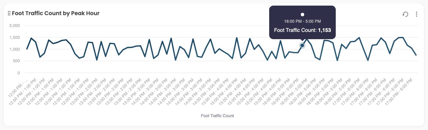Click the tooltip value 1,153
This screenshot has height=130, width=428.
(x=325, y=30)
